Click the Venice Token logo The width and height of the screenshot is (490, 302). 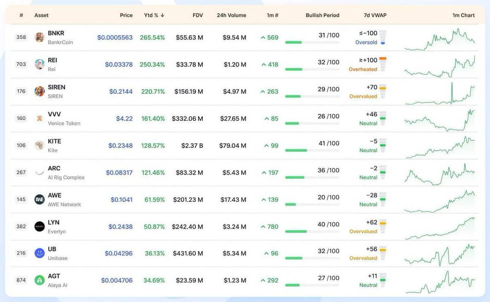[39, 118]
